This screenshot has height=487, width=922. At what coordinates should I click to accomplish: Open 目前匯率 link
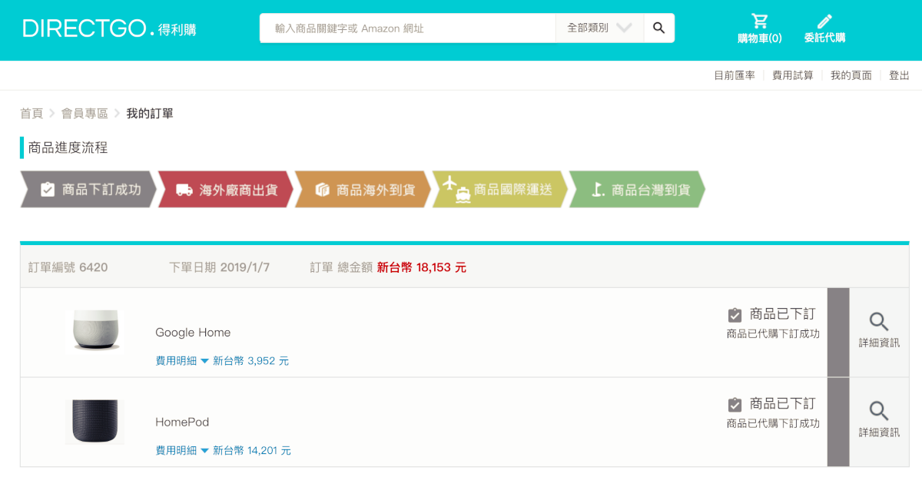(735, 75)
